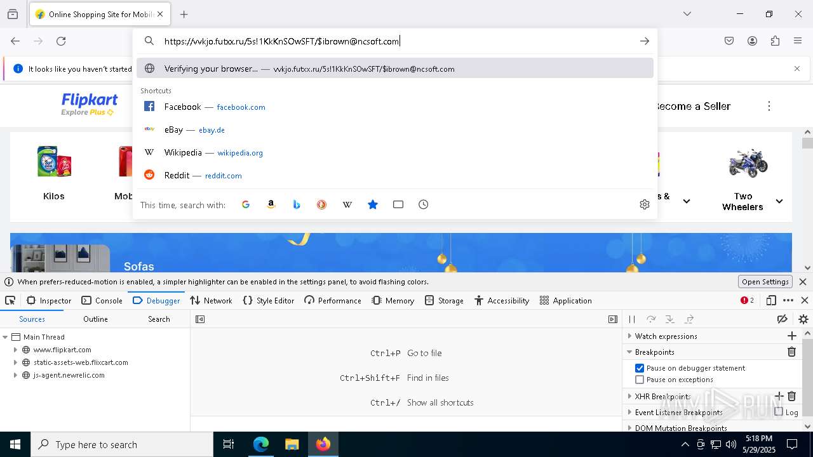The width and height of the screenshot is (813, 457).
Task: Collapse the breakpoints pane icon
Action: tap(613, 319)
